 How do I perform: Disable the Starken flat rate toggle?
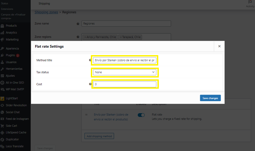coord(141,115)
